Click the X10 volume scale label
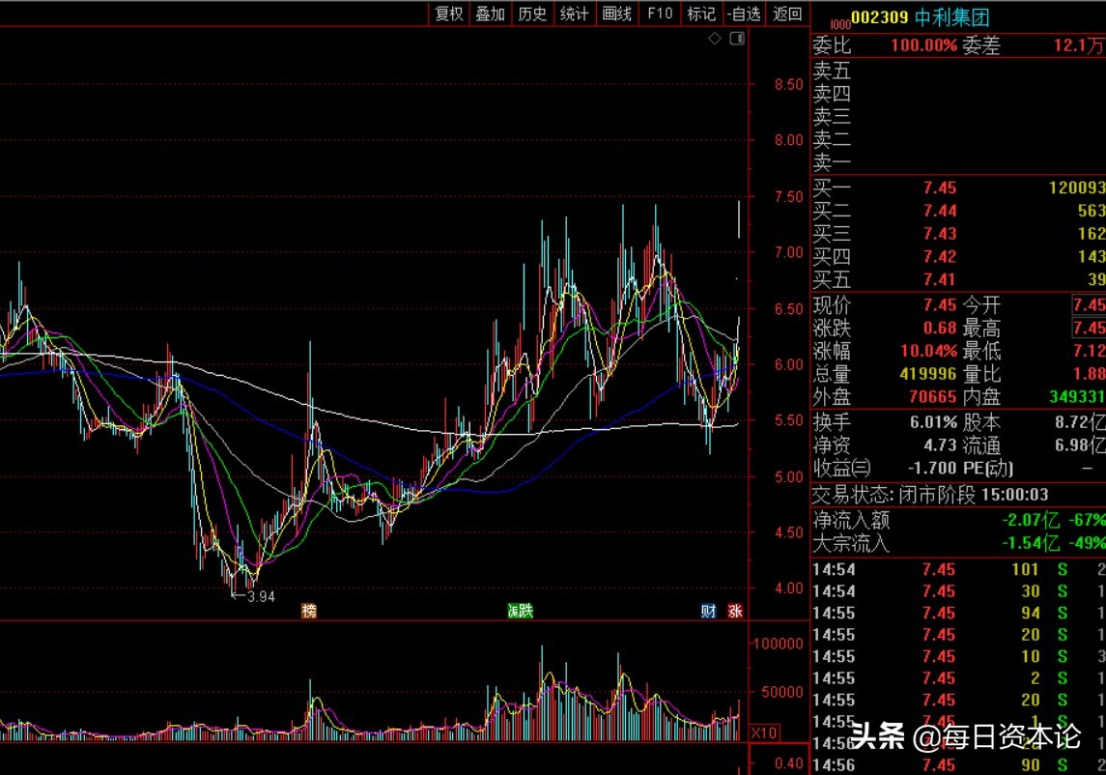This screenshot has height=775, width=1106. point(764,732)
